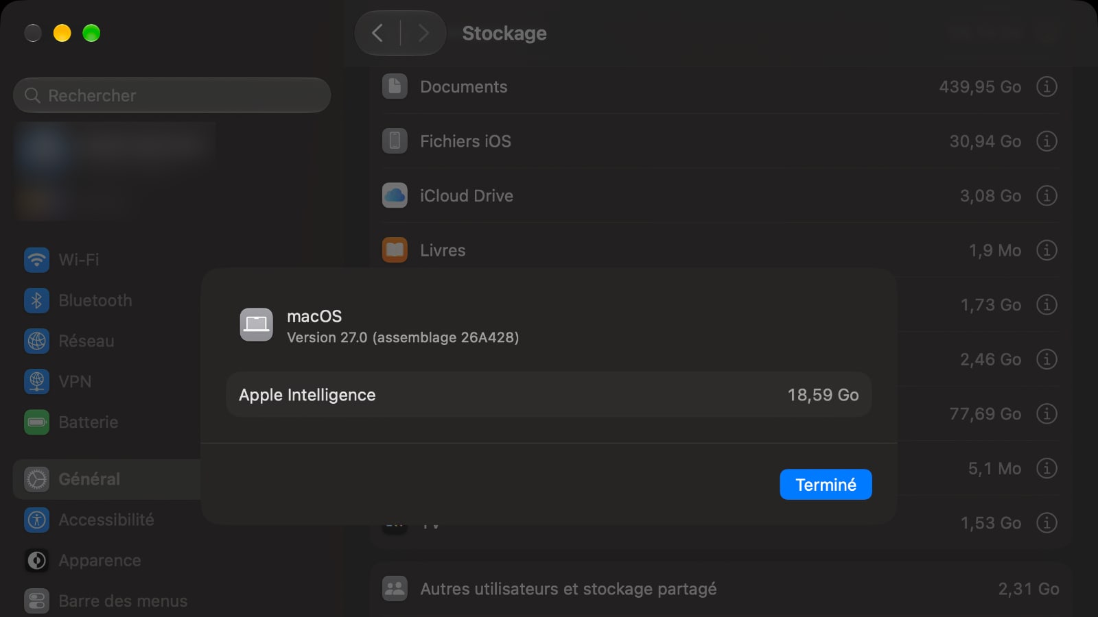
Task: Show info for iCloud Drive
Action: point(1047,195)
